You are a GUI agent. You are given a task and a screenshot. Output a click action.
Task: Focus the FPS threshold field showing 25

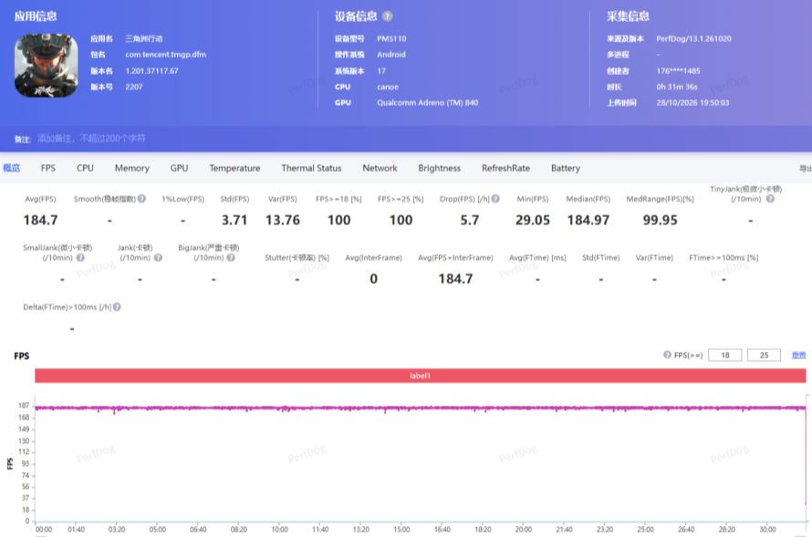(764, 355)
